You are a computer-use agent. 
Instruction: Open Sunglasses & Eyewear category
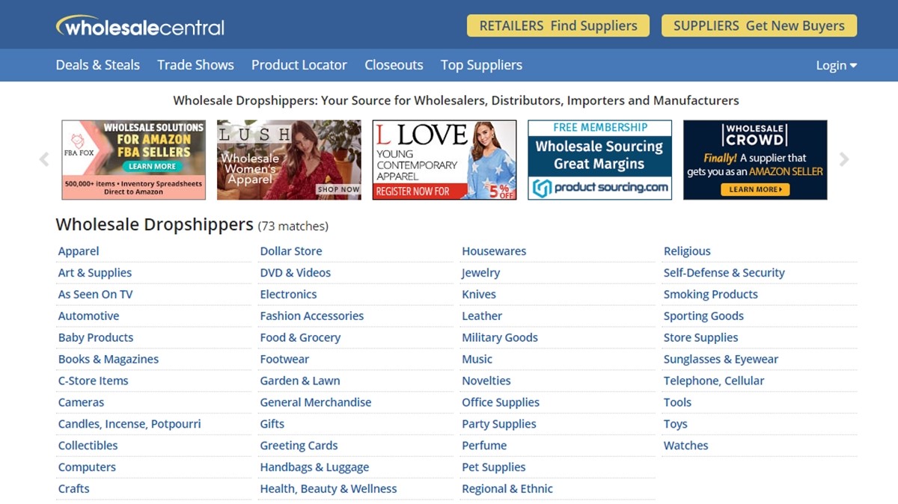(x=721, y=360)
